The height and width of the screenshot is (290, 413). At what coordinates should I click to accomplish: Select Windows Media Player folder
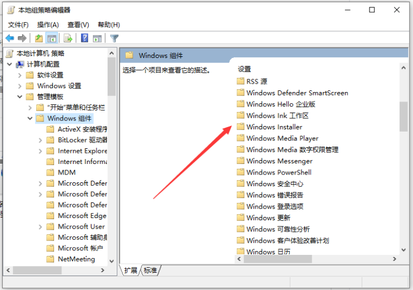pyautogui.click(x=278, y=138)
